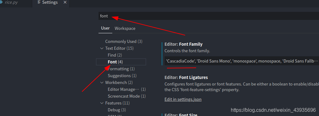
Task: Open Commonly Used (3) settings category
Action: coord(124,41)
